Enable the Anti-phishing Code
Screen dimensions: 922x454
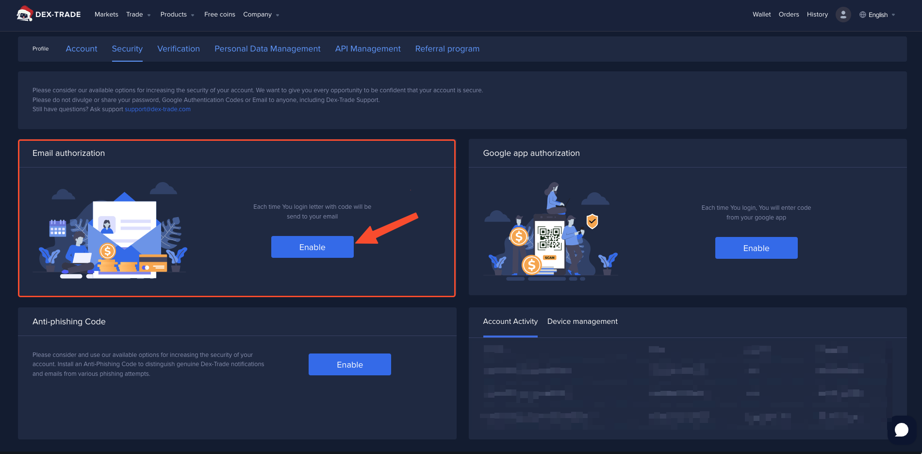click(350, 365)
